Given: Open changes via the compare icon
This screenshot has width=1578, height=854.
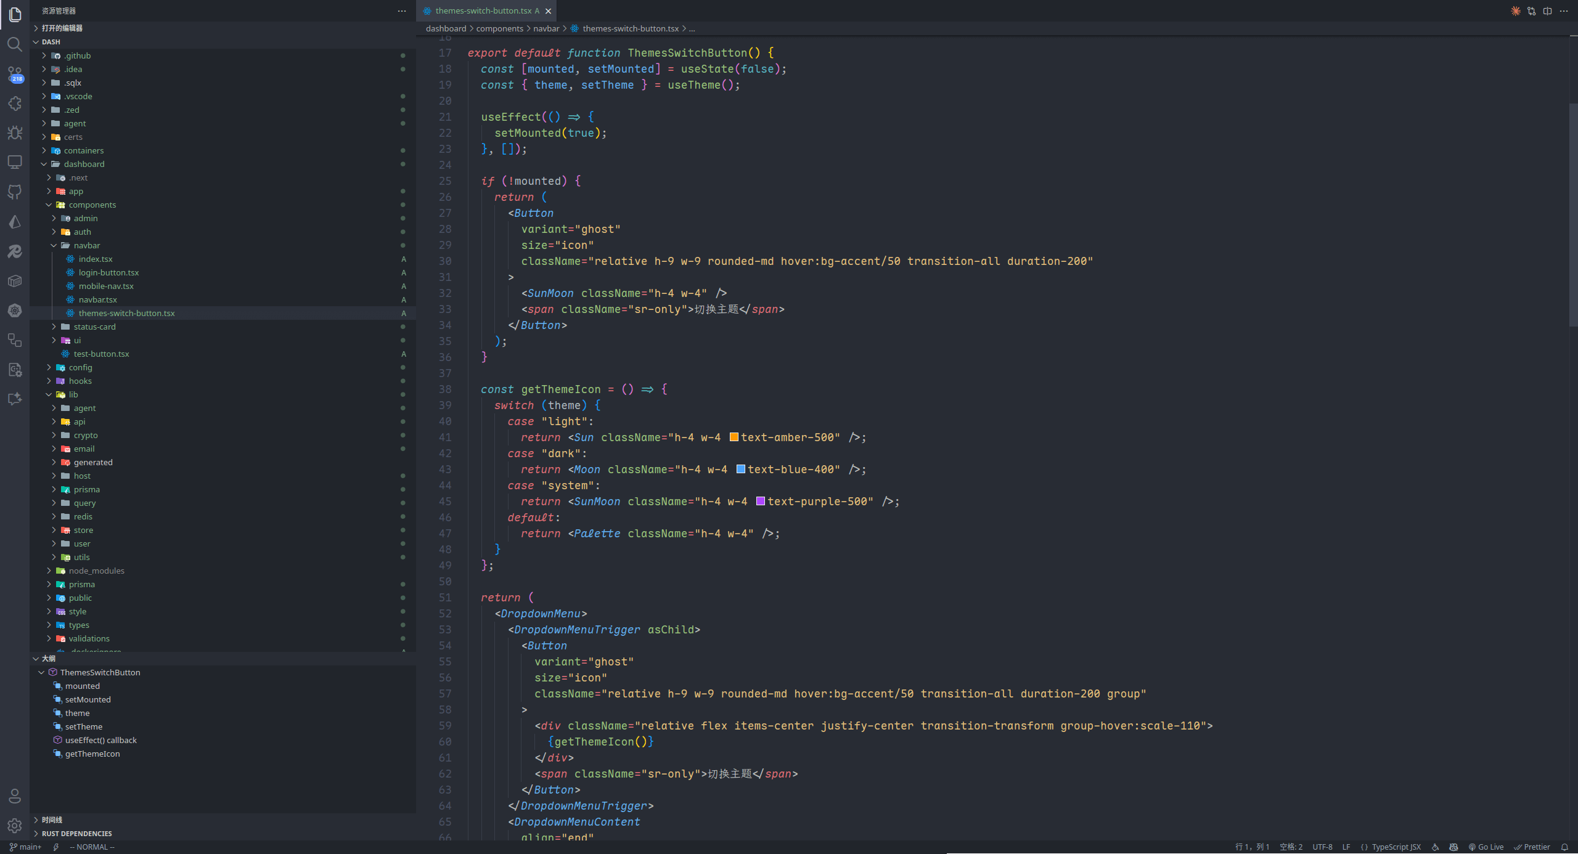Looking at the screenshot, I should click(x=1532, y=11).
